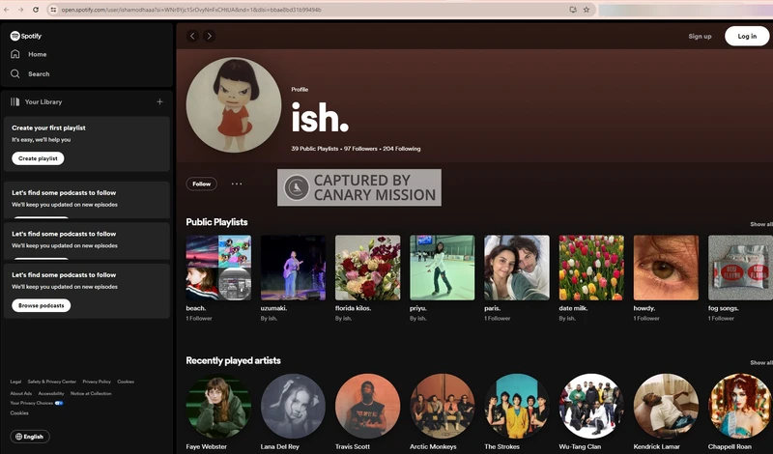Click the browser back arrow

click(x=7, y=10)
